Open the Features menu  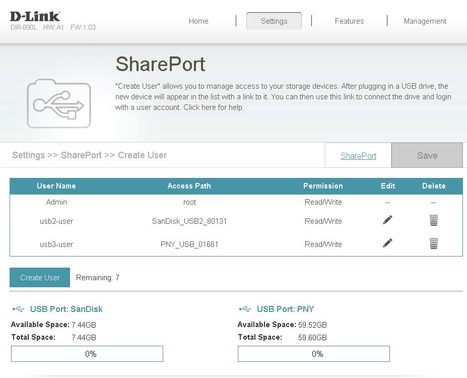point(349,21)
